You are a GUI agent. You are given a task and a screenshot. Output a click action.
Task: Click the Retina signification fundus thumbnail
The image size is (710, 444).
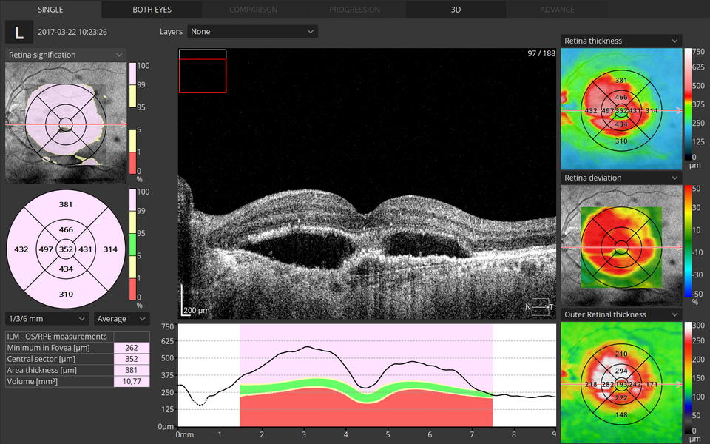pyautogui.click(x=65, y=123)
